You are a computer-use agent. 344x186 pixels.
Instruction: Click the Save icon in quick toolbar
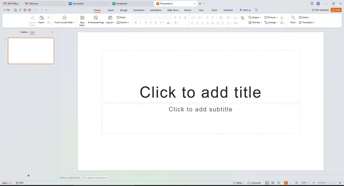coord(15,10)
